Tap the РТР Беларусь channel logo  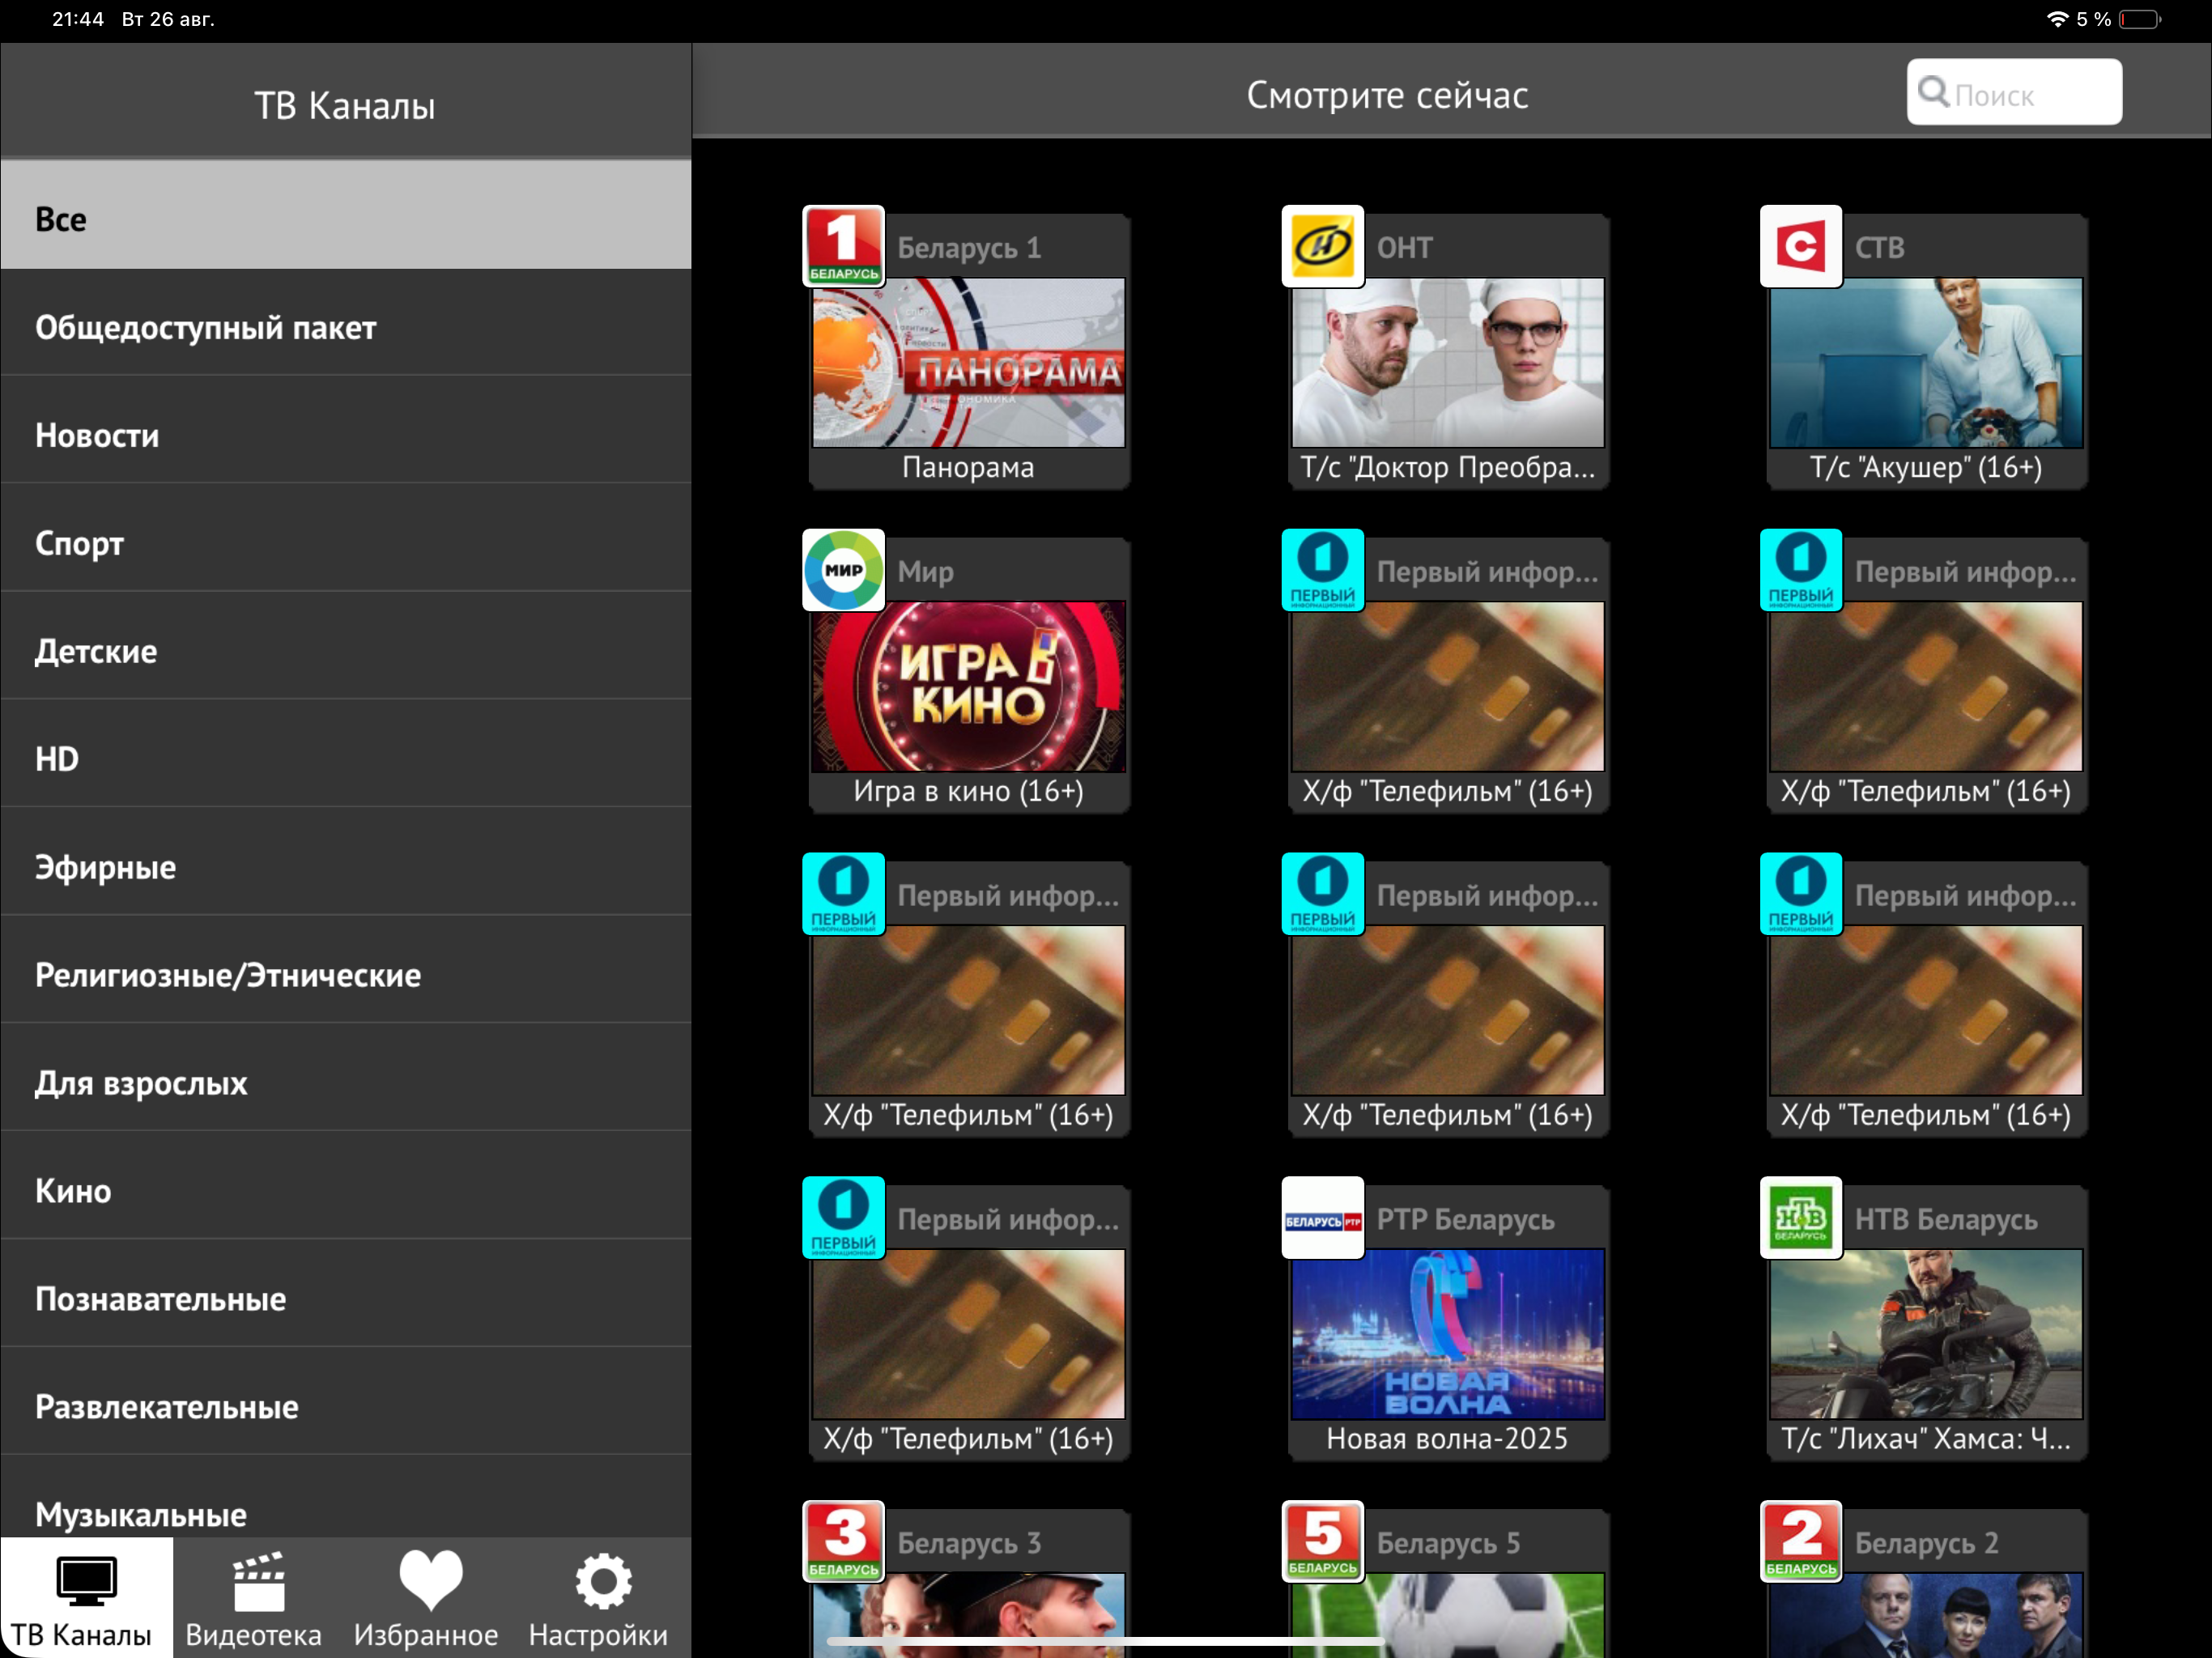tap(1322, 1218)
